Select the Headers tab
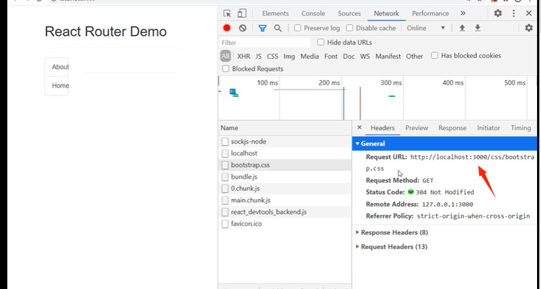 (382, 128)
